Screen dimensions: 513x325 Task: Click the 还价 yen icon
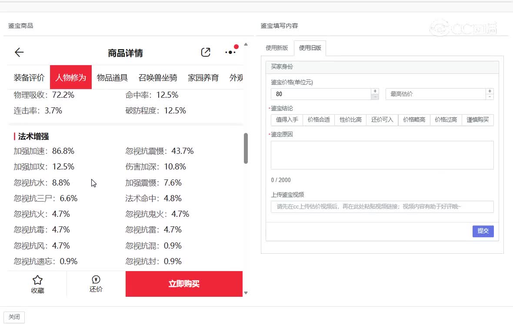(96, 279)
